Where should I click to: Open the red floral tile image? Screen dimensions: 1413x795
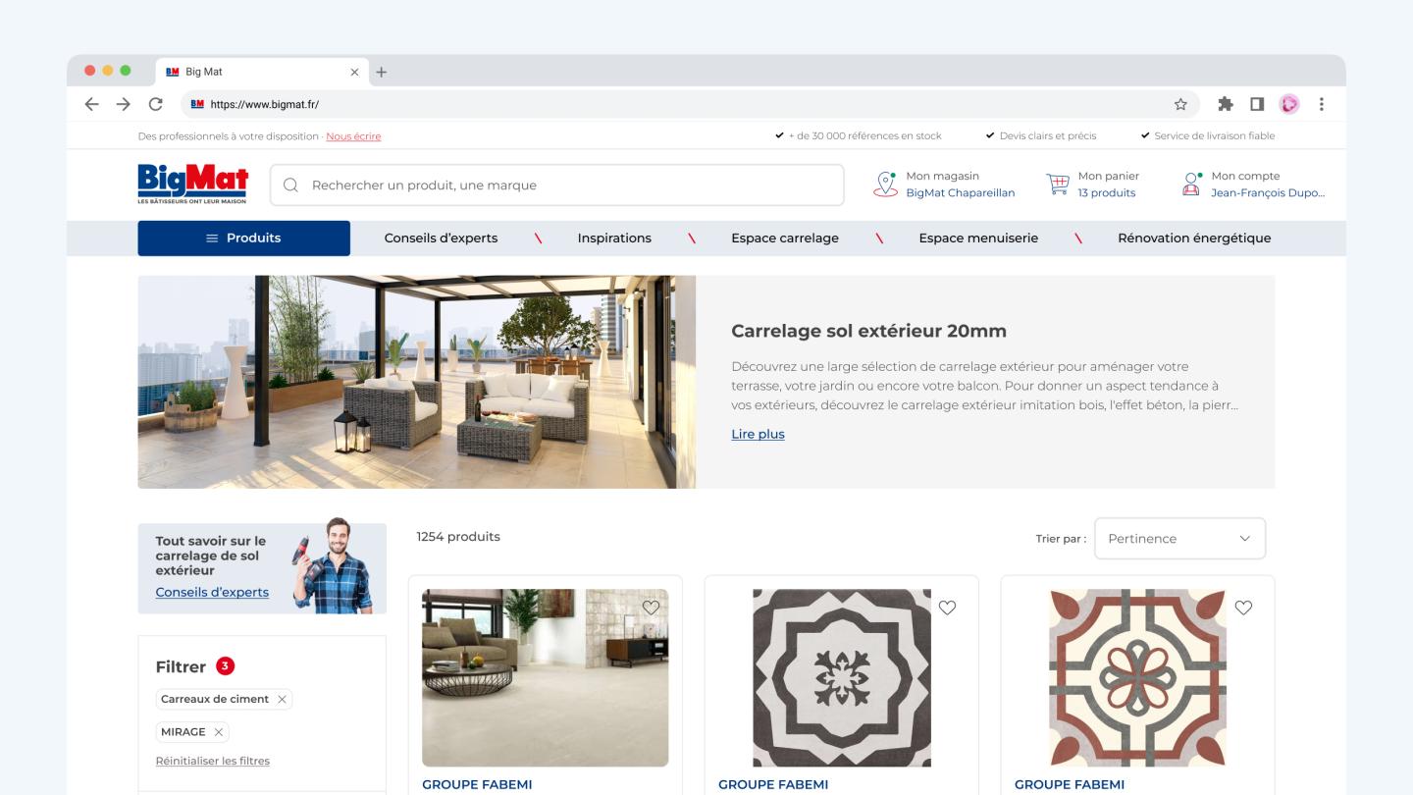tap(1137, 677)
